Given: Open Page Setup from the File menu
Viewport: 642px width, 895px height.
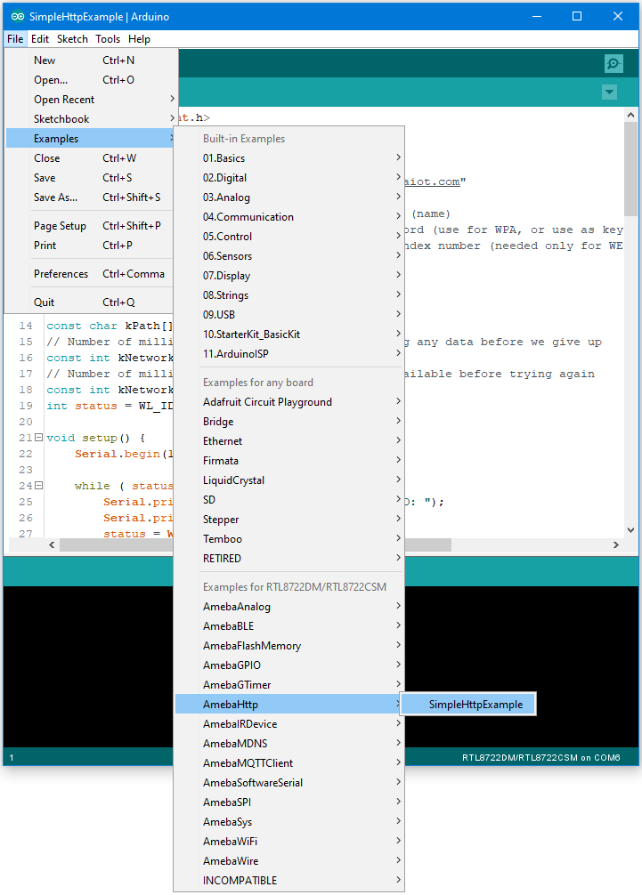Looking at the screenshot, I should click(91, 226).
